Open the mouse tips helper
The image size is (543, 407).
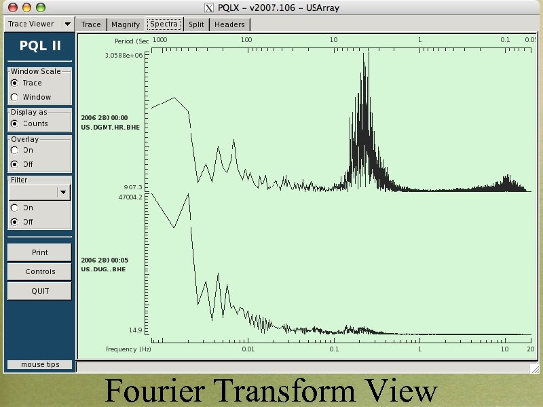[x=38, y=364]
